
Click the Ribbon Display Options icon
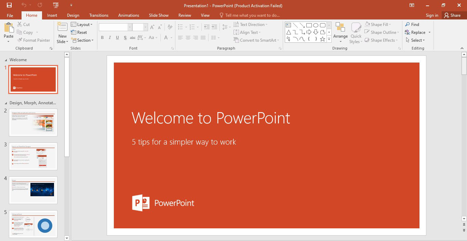tap(412, 5)
